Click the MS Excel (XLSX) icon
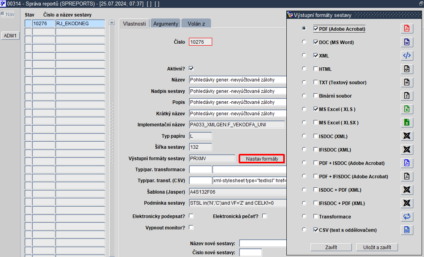The image size is (424, 257). [407, 122]
